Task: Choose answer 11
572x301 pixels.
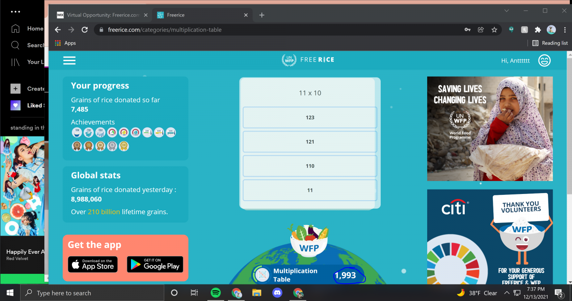Action: coord(310,190)
